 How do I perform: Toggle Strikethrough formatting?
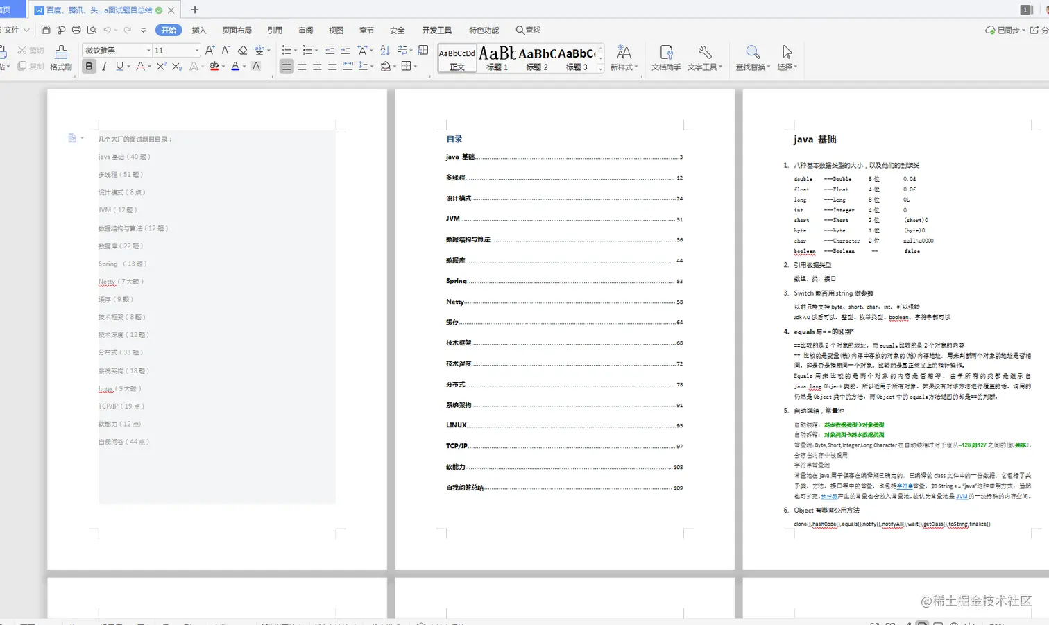pos(141,66)
